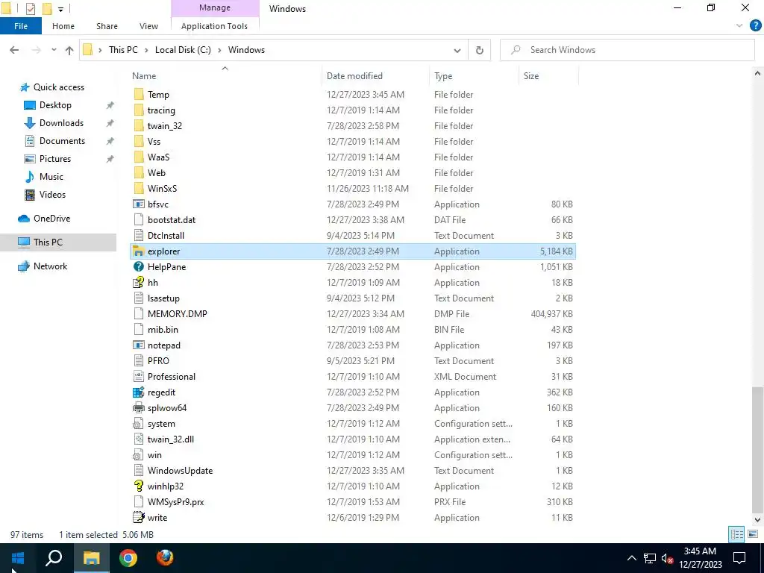The image size is (764, 573).
Task: Open the Music library in sidebar
Action: pyautogui.click(x=51, y=176)
